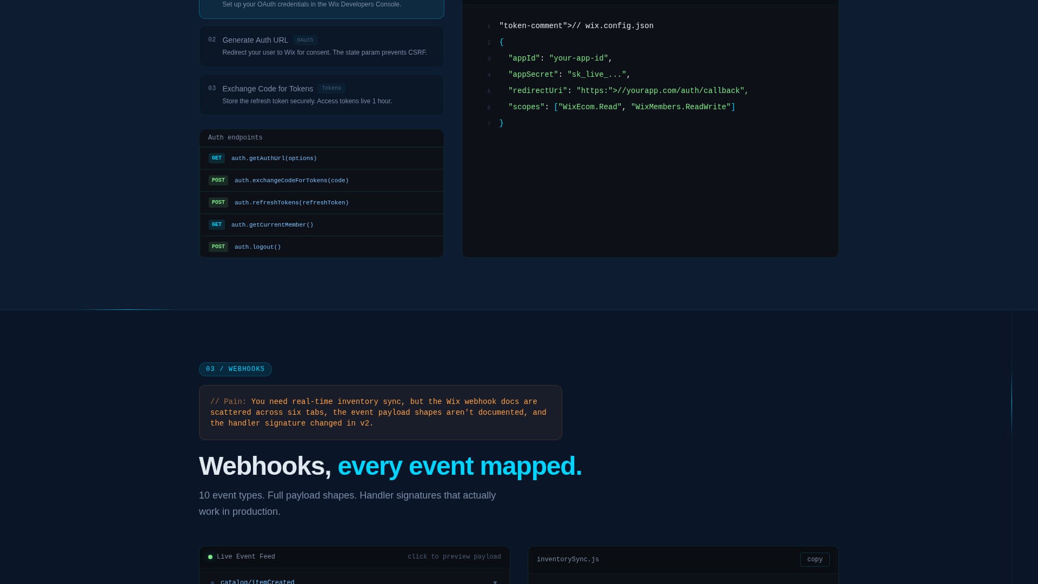Click POST badge beside auth.exchangeCodeForTokens
Screen dimensions: 1038x584
pos(218,181)
